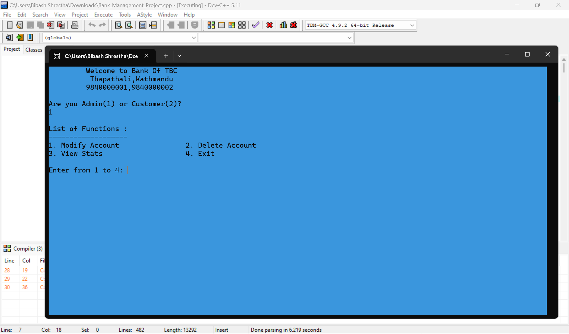569x334 pixels.
Task: Click the Add bookmark green plus icon
Action: [20, 38]
